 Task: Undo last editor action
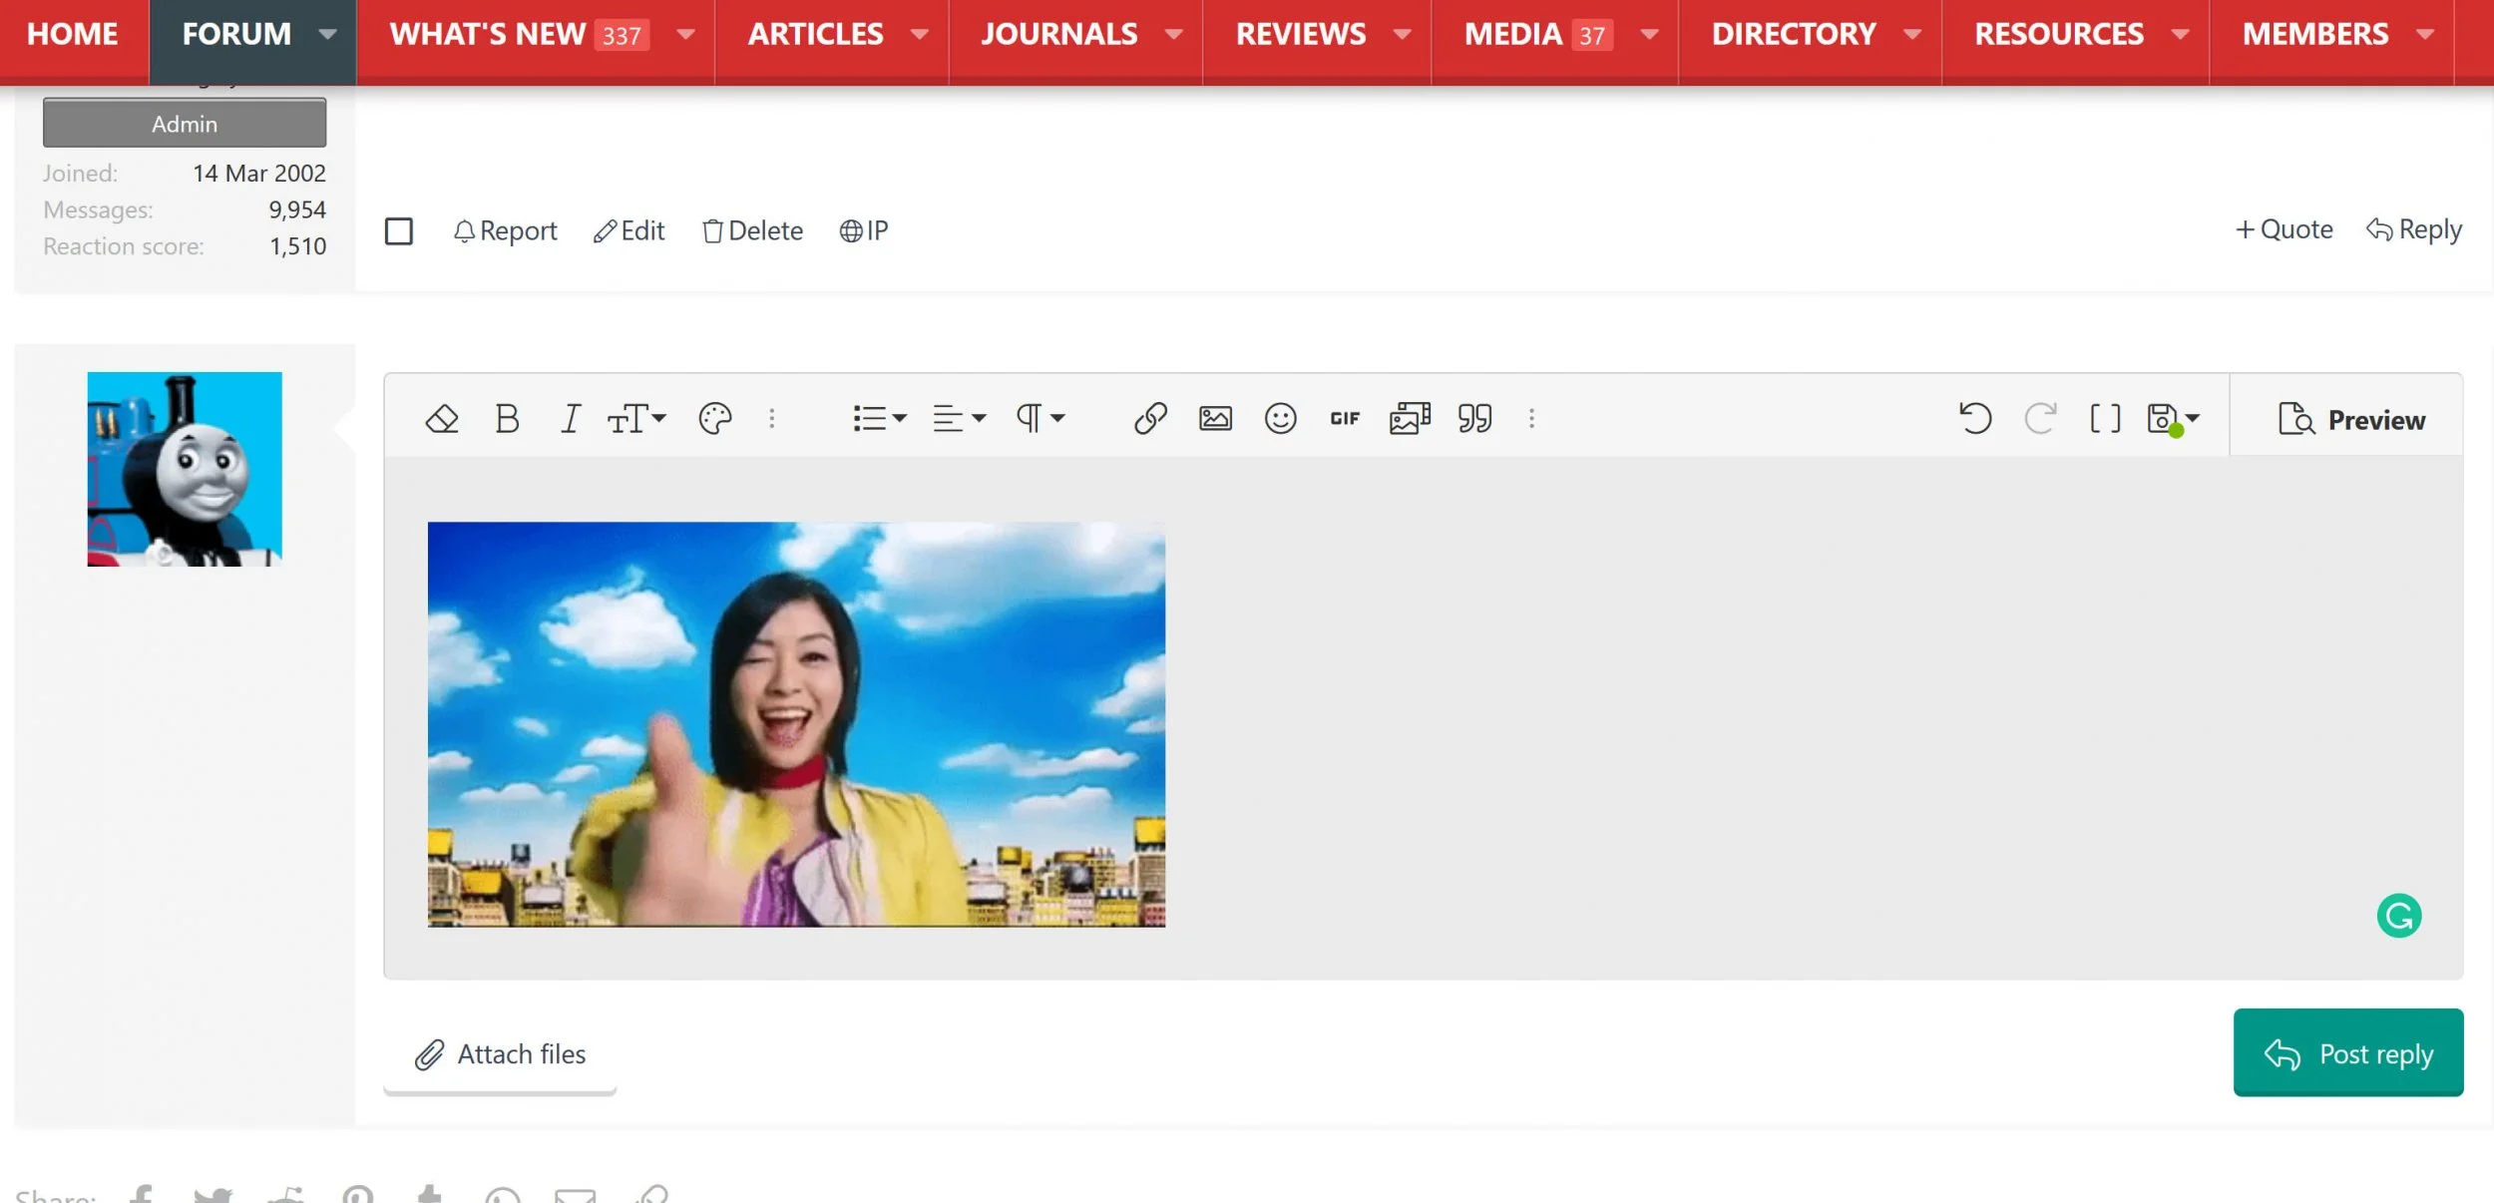coord(1975,419)
